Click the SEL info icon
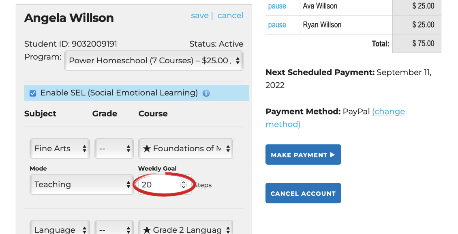This screenshot has height=234, width=458. coord(206,93)
